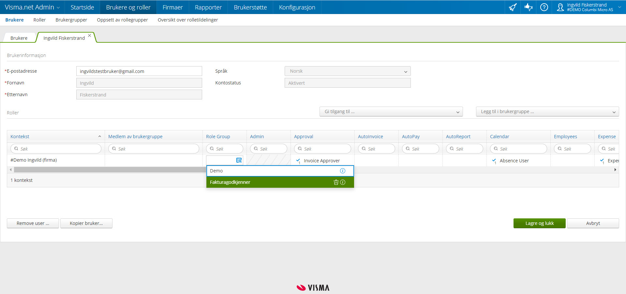
Task: Click the search icon in Kontekst filter
Action: [x=16, y=149]
